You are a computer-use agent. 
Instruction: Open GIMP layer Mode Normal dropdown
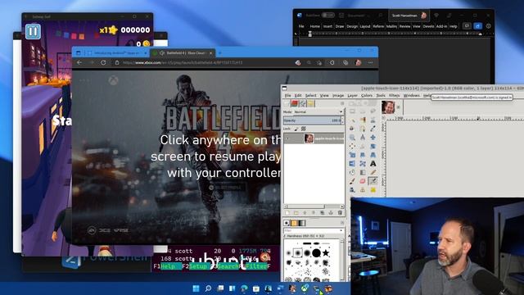point(313,111)
